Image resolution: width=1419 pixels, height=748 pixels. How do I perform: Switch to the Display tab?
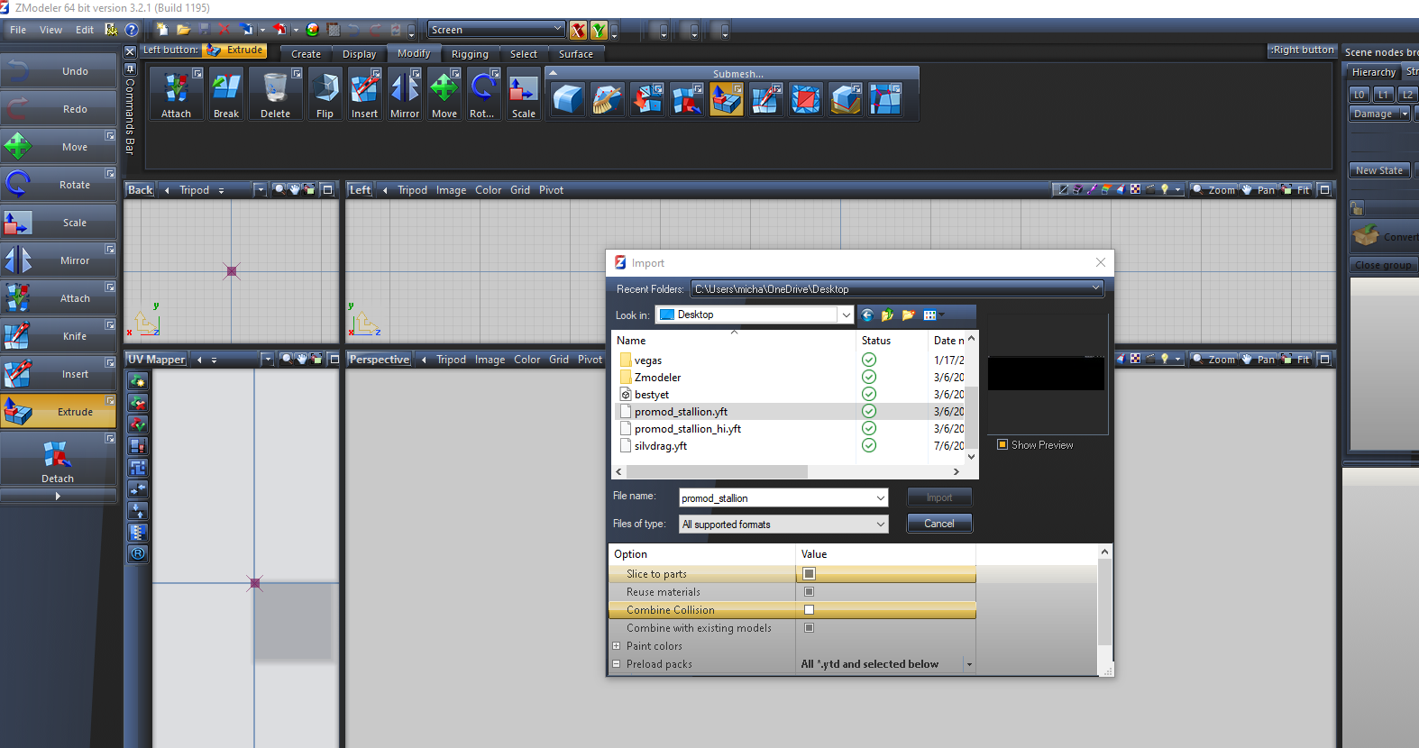359,54
